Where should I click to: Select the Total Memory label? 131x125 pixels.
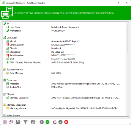tap(16, 73)
